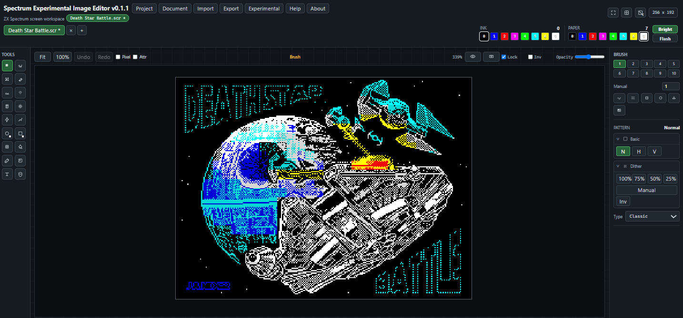This screenshot has width=683, height=318.
Task: Click the Inv button under Dither
Action: coord(623,202)
